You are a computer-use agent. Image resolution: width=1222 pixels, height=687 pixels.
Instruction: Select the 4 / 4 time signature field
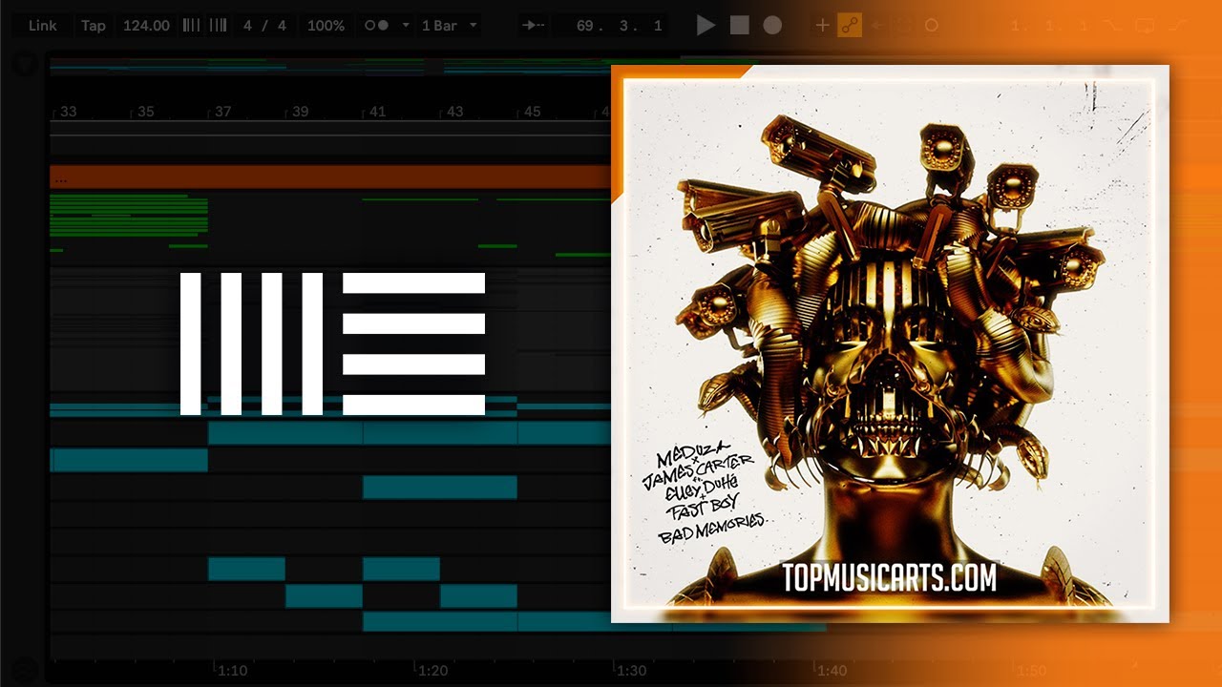(x=265, y=26)
